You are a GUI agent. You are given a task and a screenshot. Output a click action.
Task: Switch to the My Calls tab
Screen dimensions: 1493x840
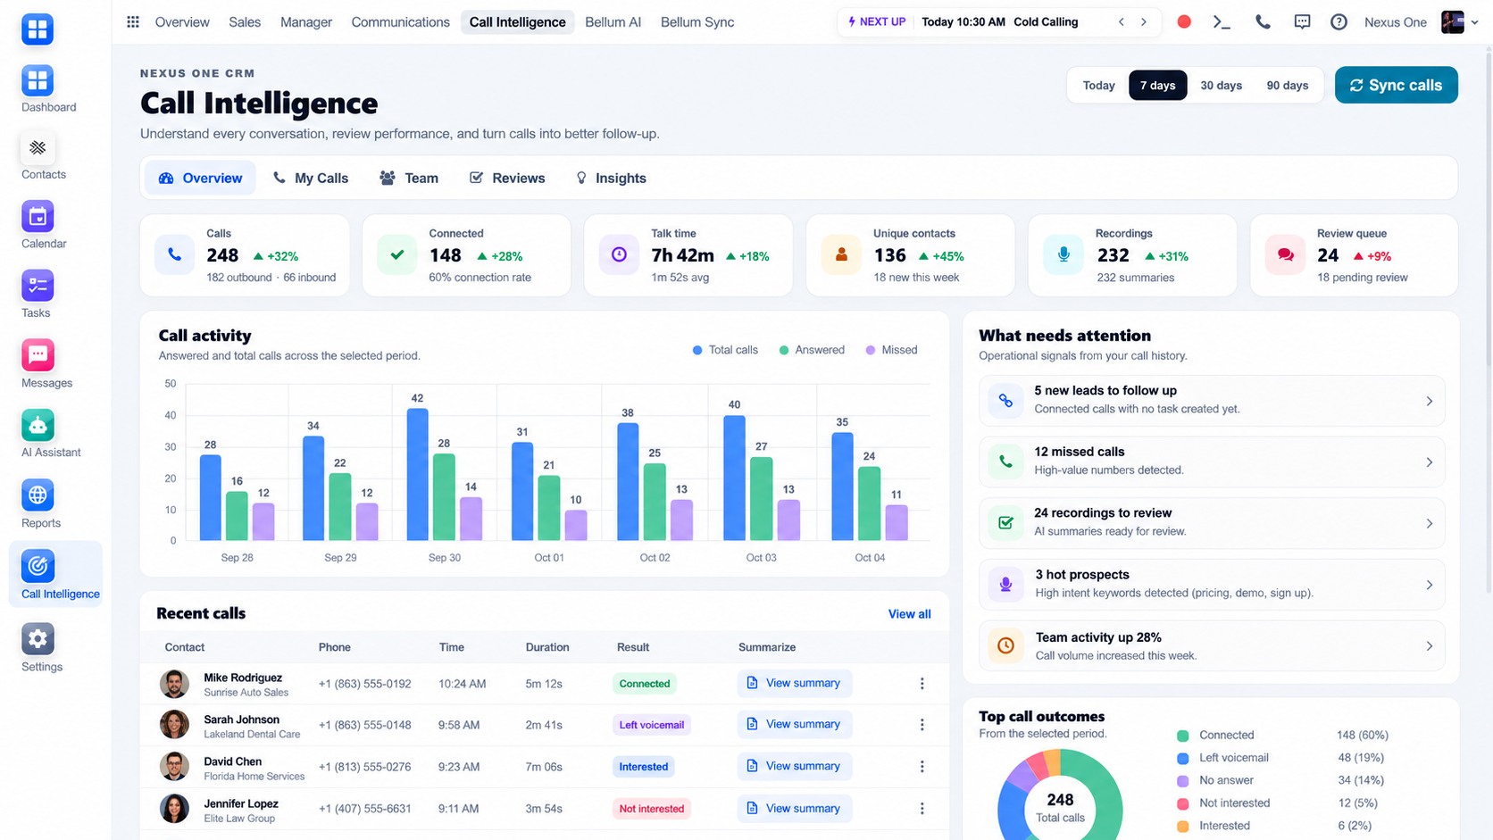click(x=310, y=179)
